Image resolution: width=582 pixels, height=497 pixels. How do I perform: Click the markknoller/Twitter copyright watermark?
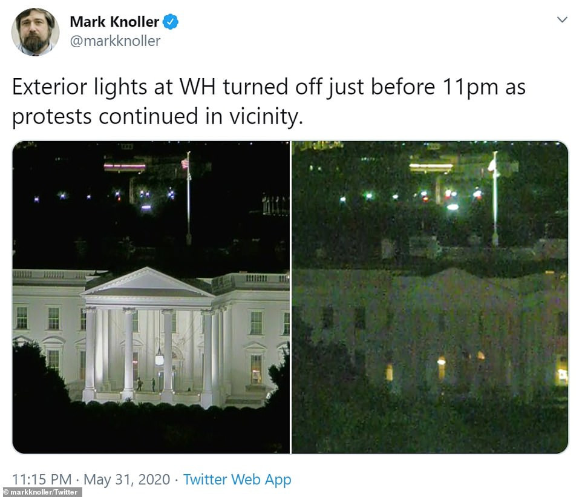point(41,493)
